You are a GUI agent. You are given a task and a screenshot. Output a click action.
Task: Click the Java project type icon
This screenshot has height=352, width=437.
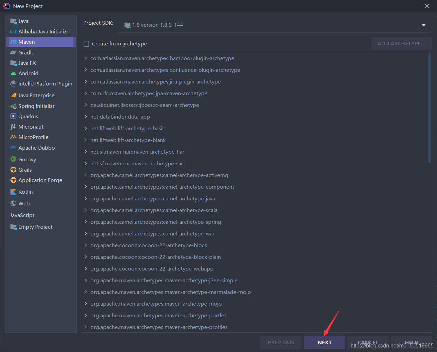(x=13, y=21)
